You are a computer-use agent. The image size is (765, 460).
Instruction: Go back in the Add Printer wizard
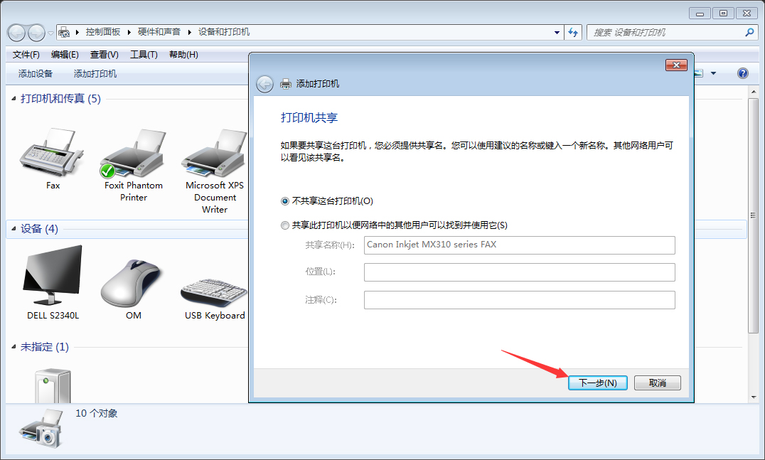[264, 83]
